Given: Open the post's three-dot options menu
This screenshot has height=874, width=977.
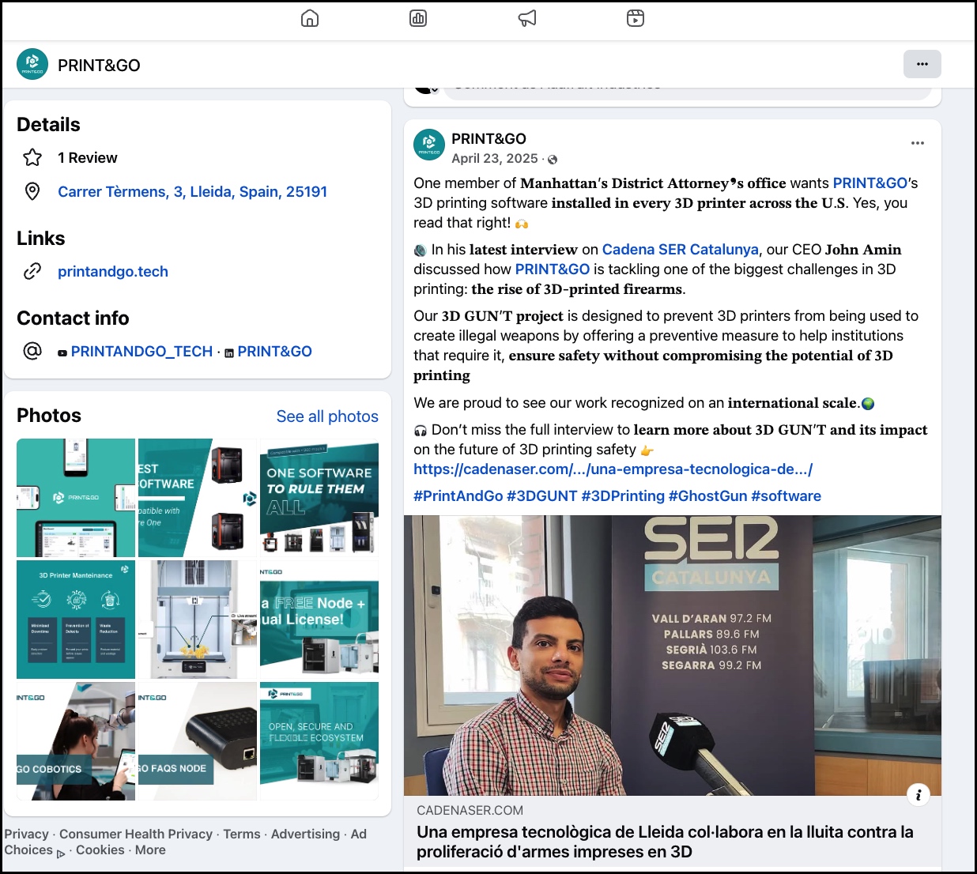Looking at the screenshot, I should (917, 143).
